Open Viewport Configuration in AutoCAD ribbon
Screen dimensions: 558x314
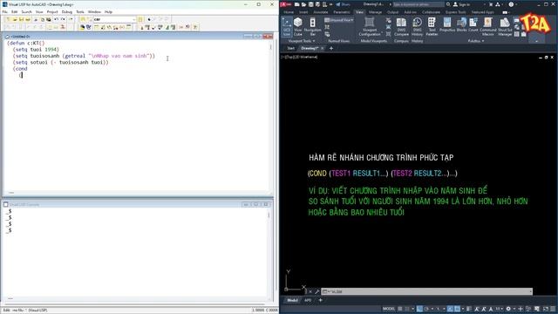(370, 27)
